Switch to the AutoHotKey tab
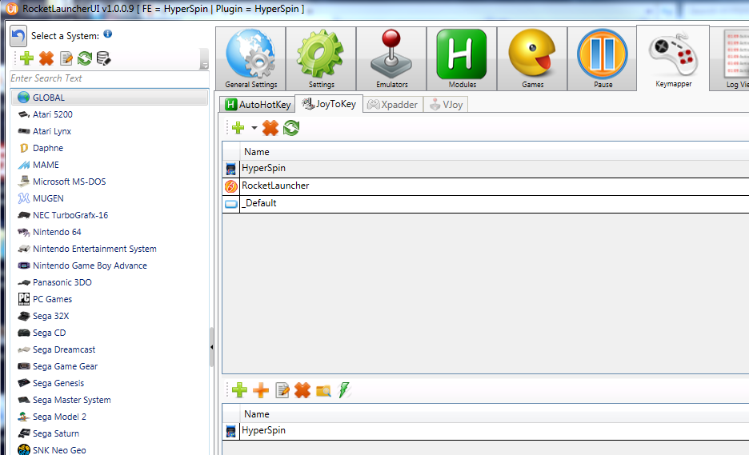The width and height of the screenshot is (749, 455). coord(258,105)
